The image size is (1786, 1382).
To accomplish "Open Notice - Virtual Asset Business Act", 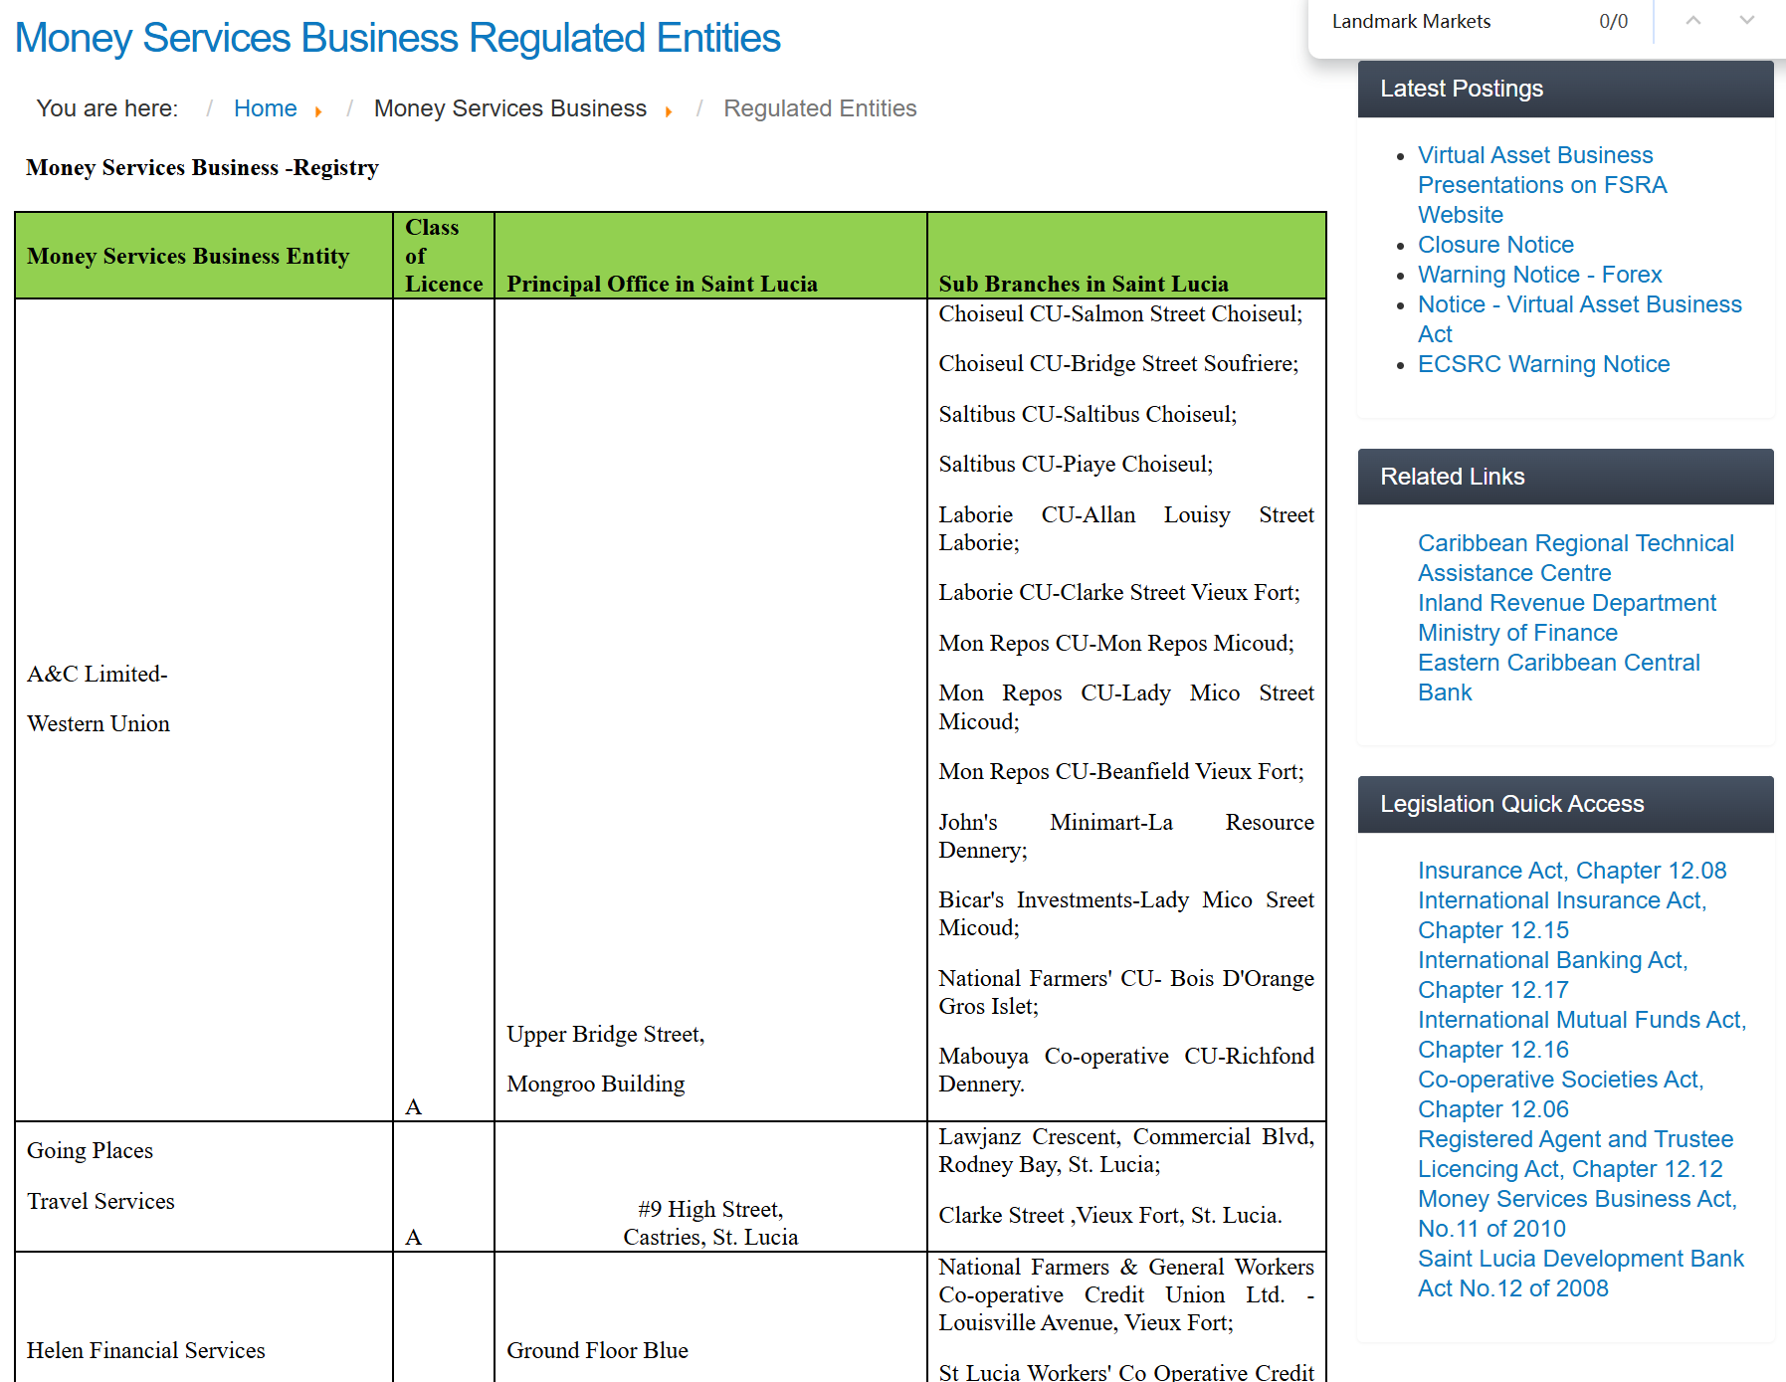I will 1579,319.
